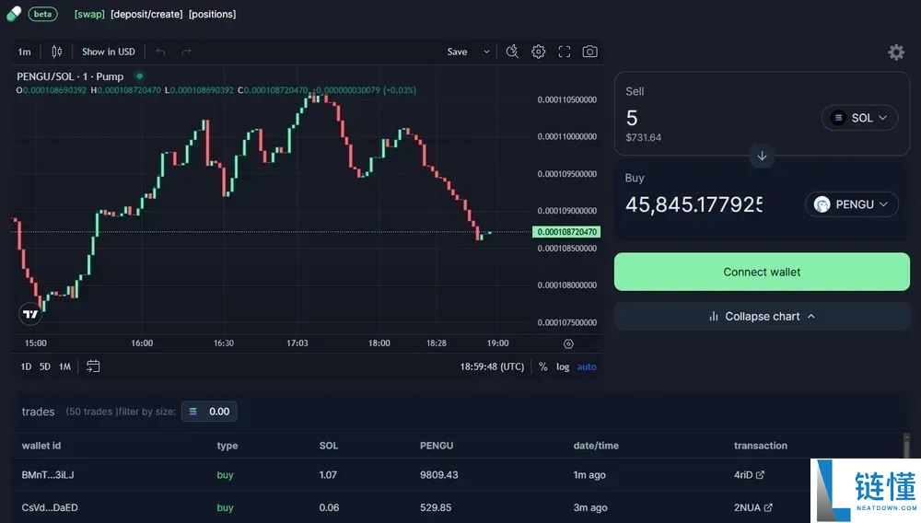
Task: Click the go-to-date calendar icon
Action: point(93,366)
